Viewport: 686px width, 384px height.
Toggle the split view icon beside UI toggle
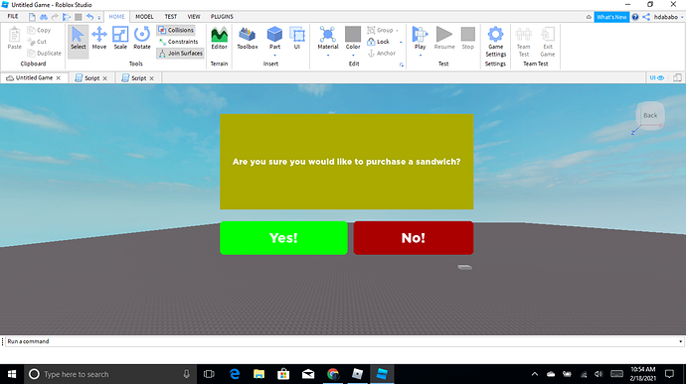[x=677, y=77]
